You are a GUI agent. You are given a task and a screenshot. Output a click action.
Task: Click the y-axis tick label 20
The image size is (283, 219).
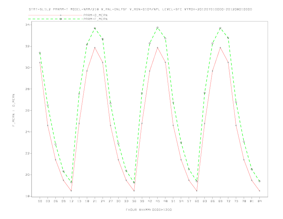point(27,175)
